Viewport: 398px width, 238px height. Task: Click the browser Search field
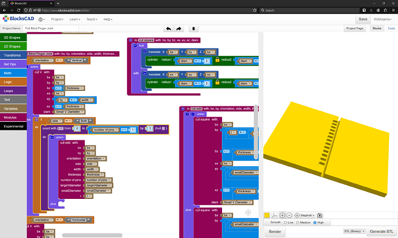310,10
